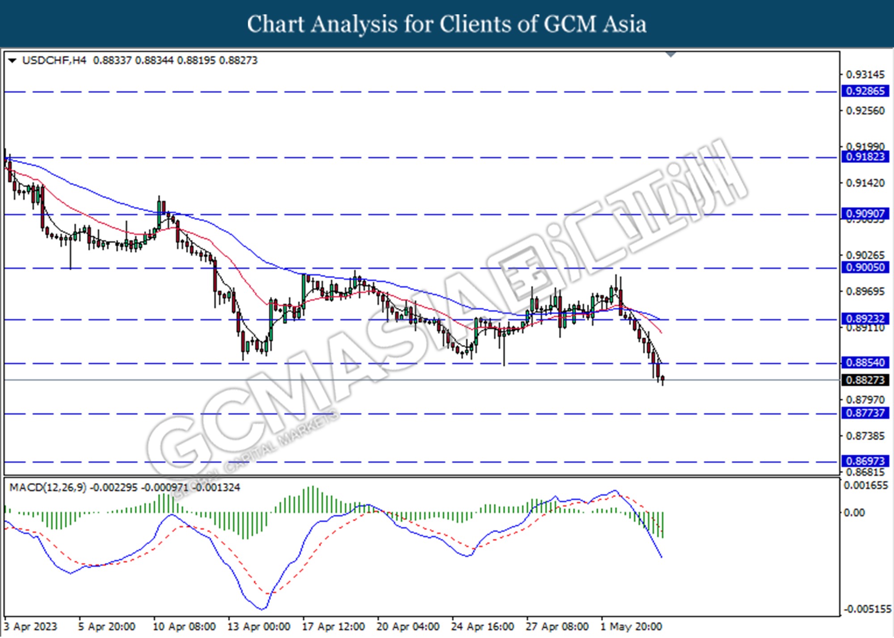Click the 0.90907 price level label

pos(866,214)
